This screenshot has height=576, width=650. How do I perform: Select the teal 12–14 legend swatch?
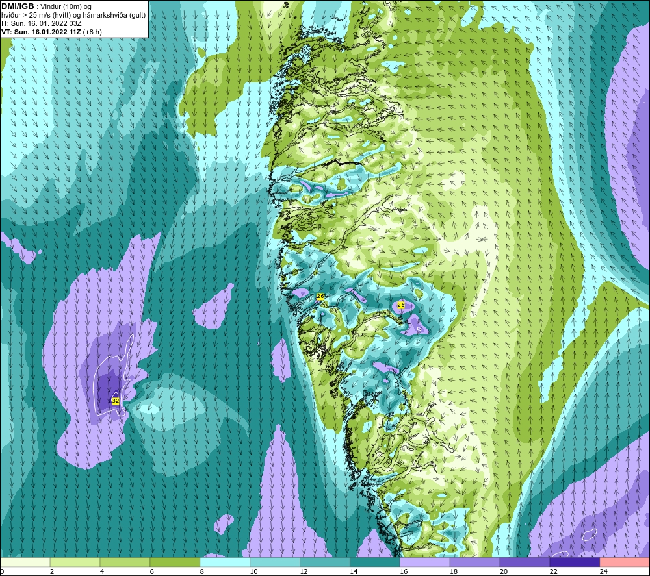(325, 562)
